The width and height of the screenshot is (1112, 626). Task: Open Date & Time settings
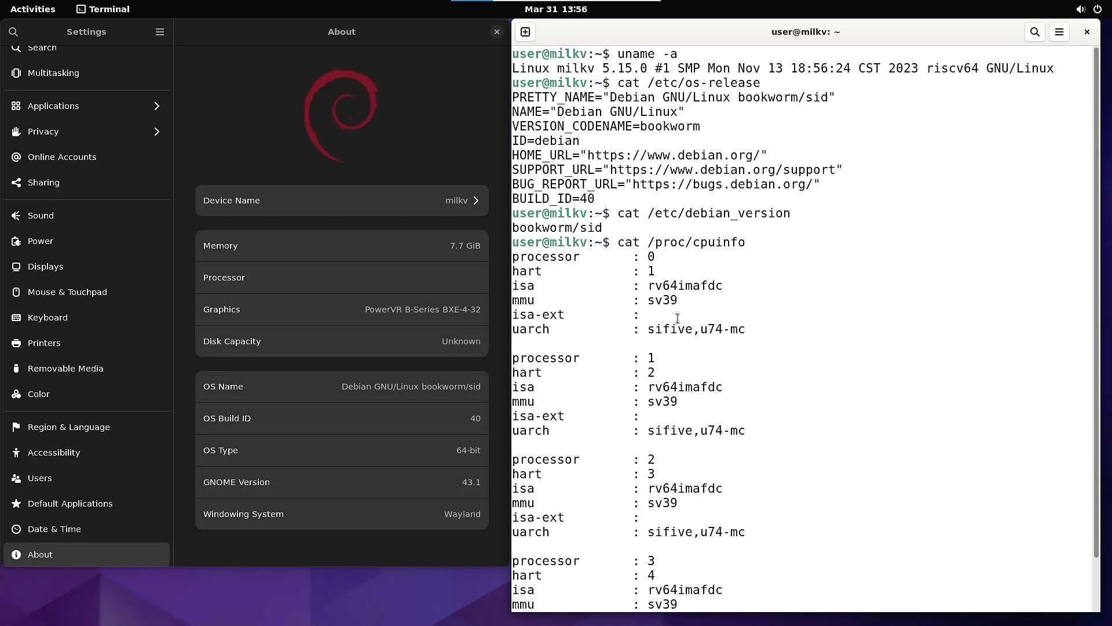point(54,529)
